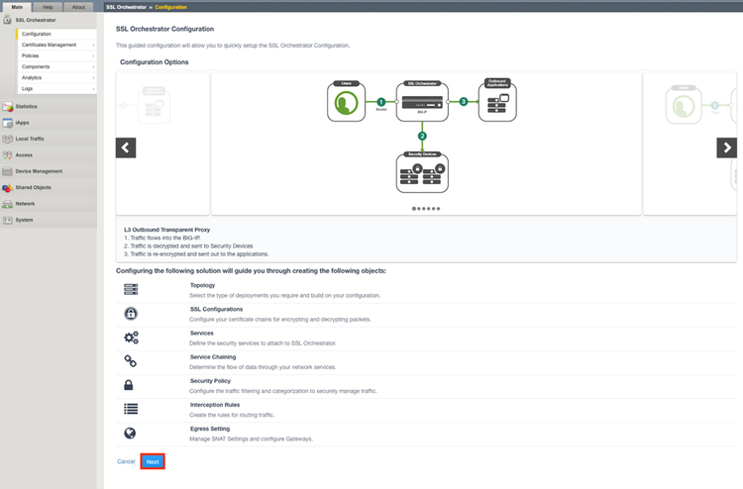Click the iApps icon in sidebar

(x=7, y=123)
